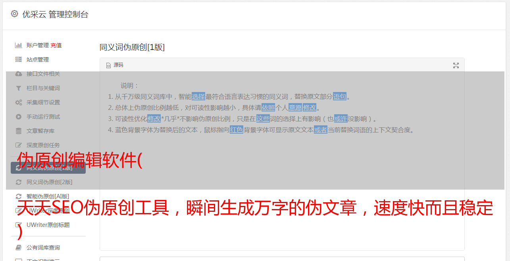Open 智能伪原创[AI版] menu item

click(48, 196)
